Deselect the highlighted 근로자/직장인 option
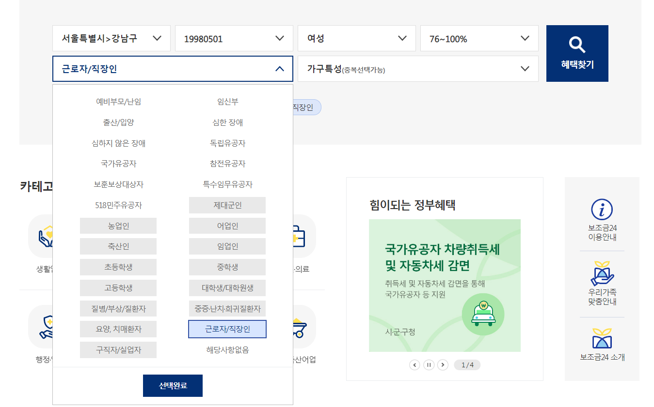 coord(227,329)
